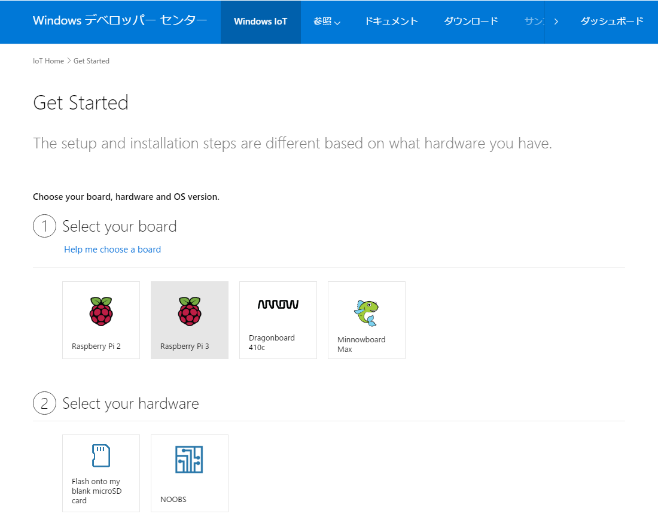Go to the ドキュメント menu item

tap(391, 22)
